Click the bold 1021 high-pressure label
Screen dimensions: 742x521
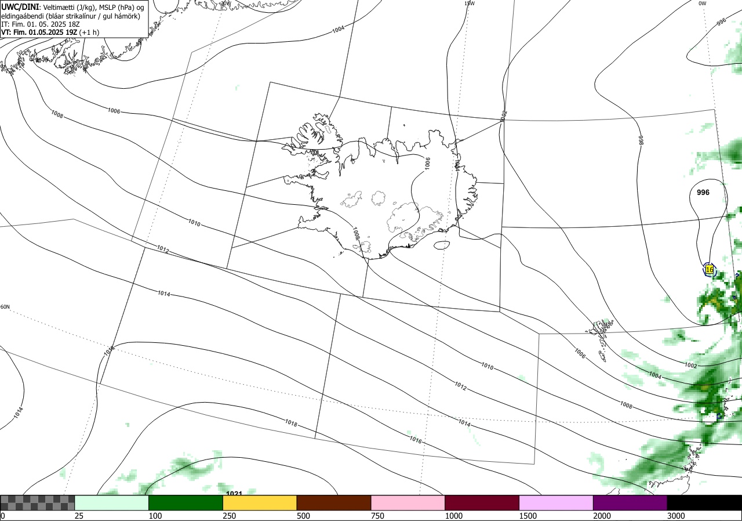[234, 494]
